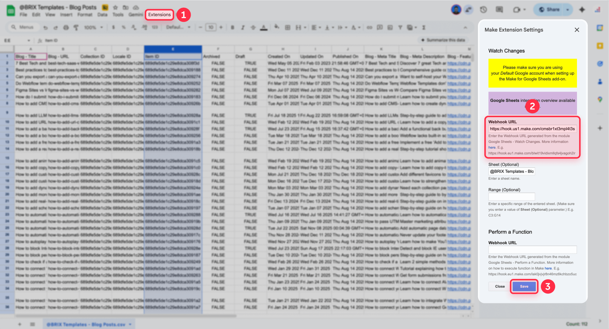This screenshot has width=609, height=329.
Task: Toggle bold formatting
Action: (232, 28)
